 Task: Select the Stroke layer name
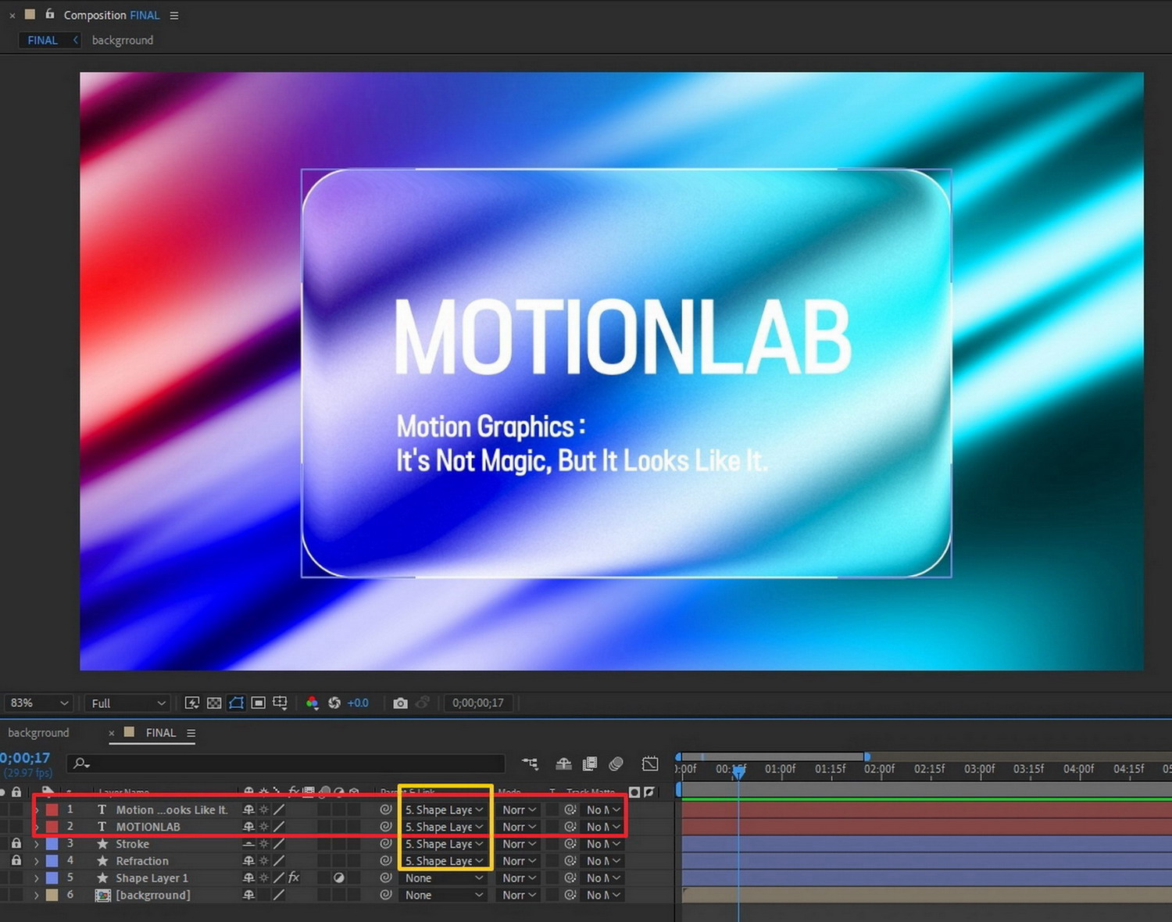132,844
